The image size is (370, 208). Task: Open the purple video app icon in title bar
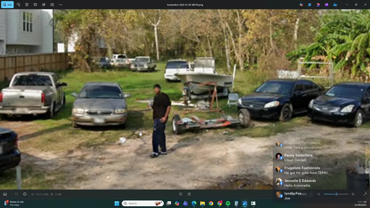[x=327, y=5]
